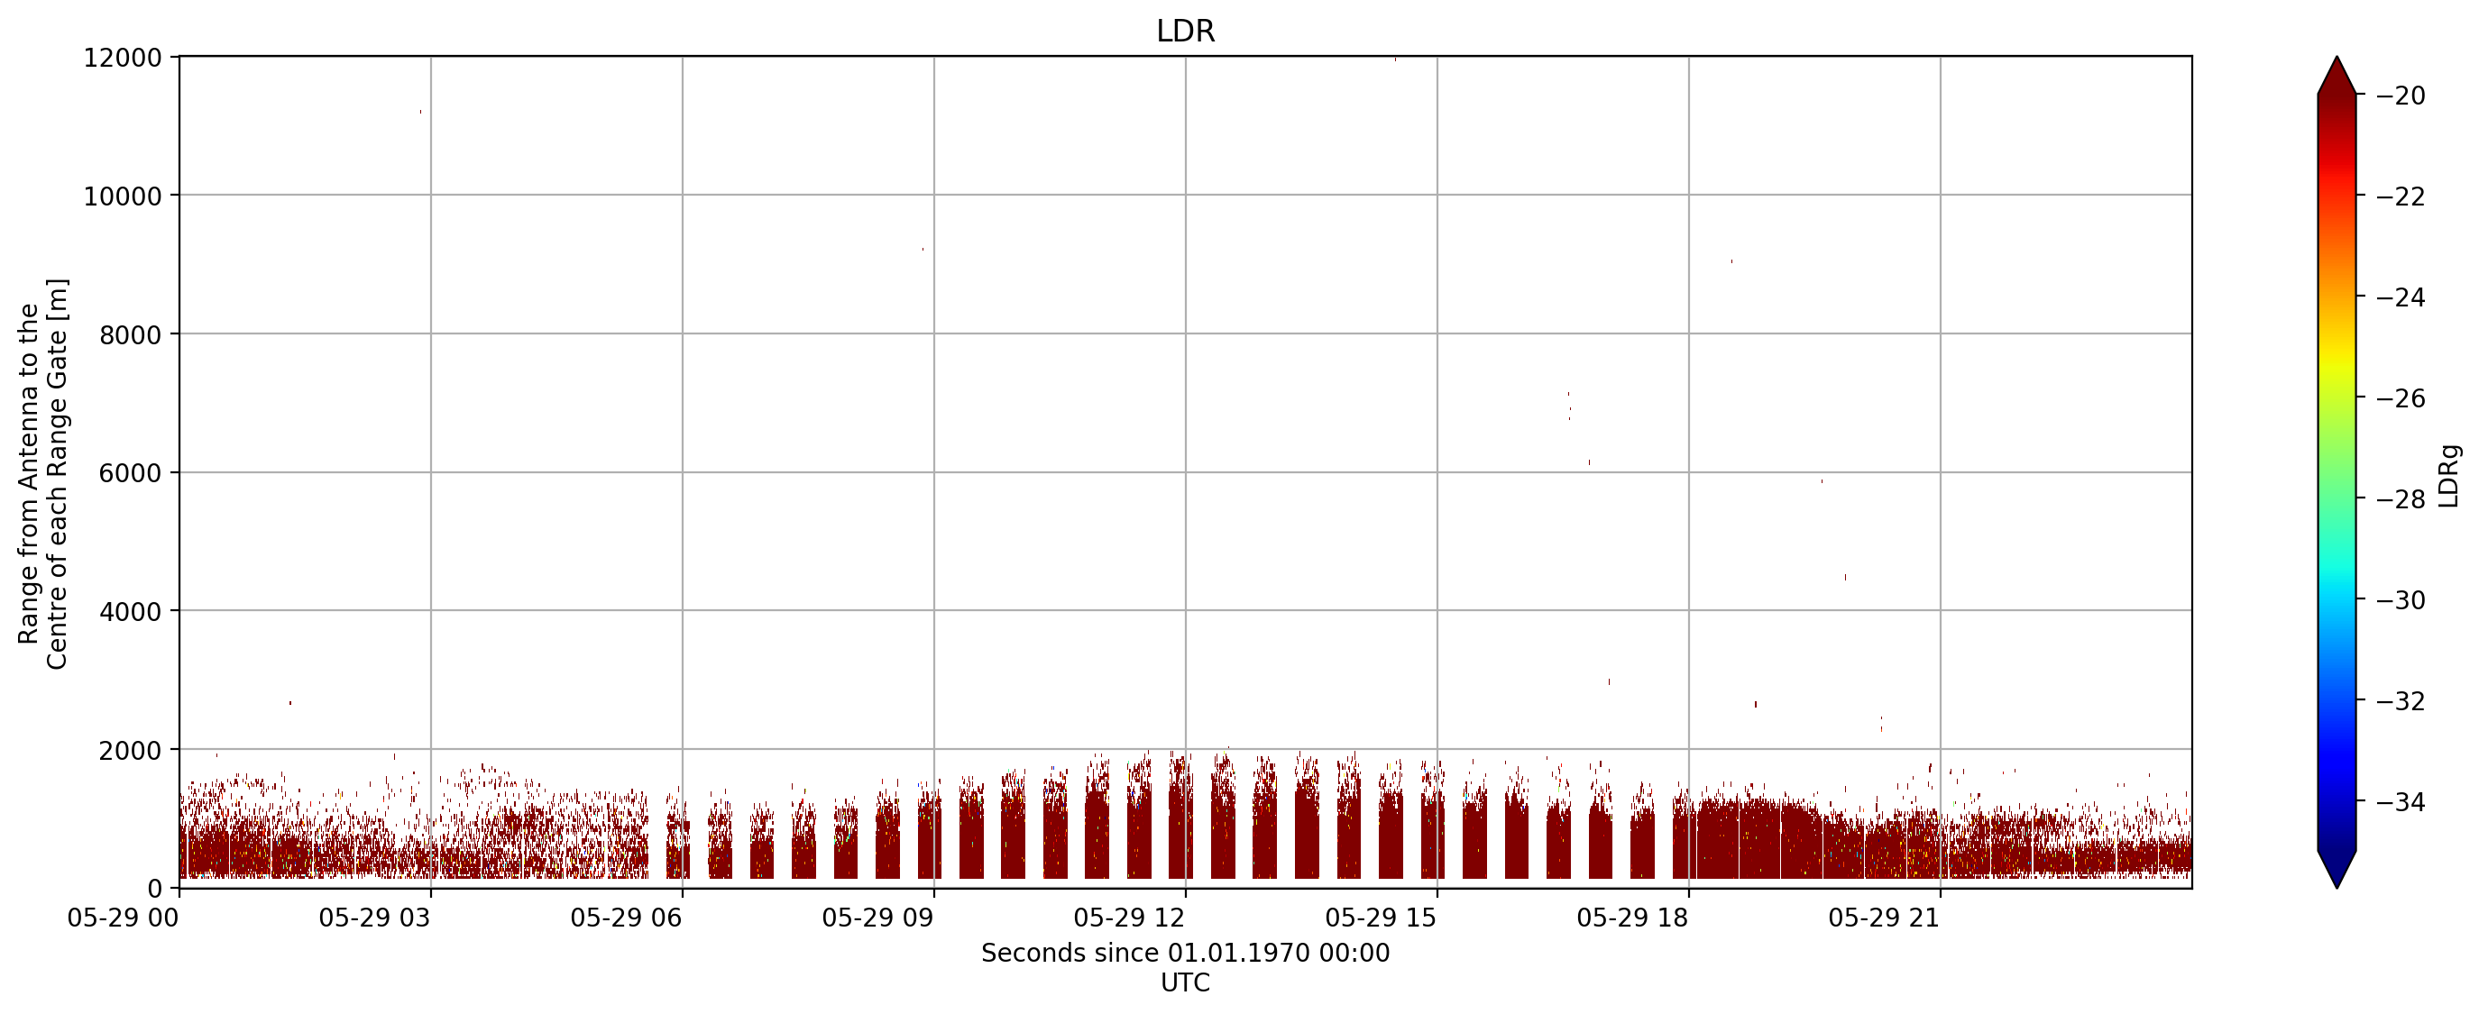Select the "UTC" label below the x-axis

point(1186,983)
